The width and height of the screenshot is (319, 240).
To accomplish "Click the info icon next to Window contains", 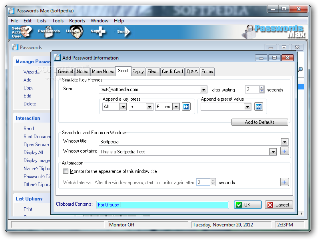I will point(284,151).
